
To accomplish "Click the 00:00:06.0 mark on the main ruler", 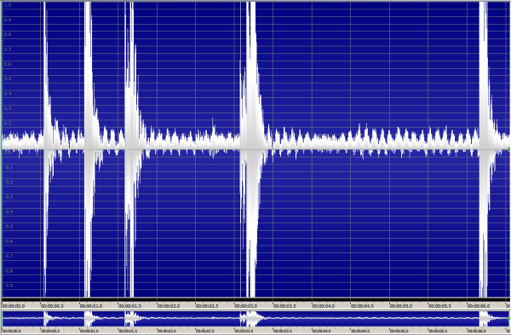I will tap(479, 306).
